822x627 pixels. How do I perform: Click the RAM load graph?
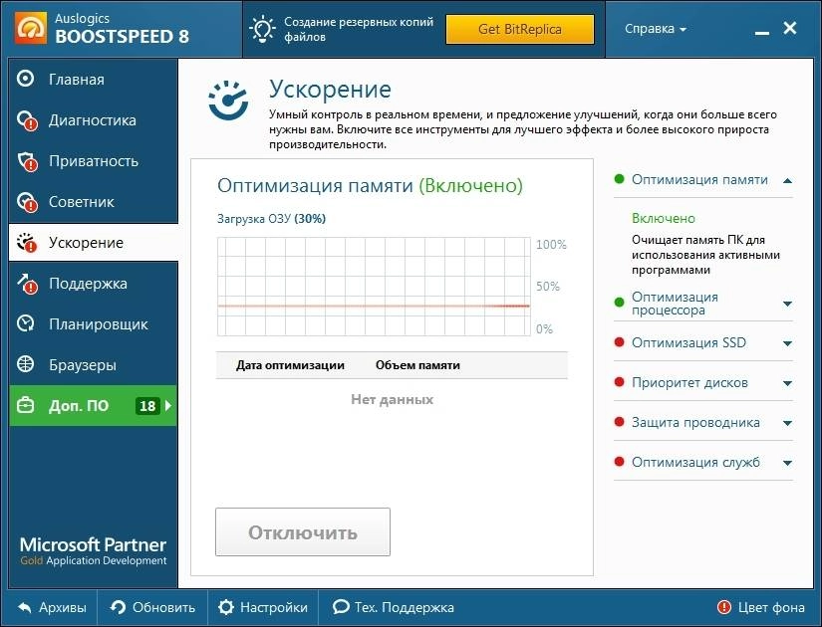pyautogui.click(x=374, y=286)
